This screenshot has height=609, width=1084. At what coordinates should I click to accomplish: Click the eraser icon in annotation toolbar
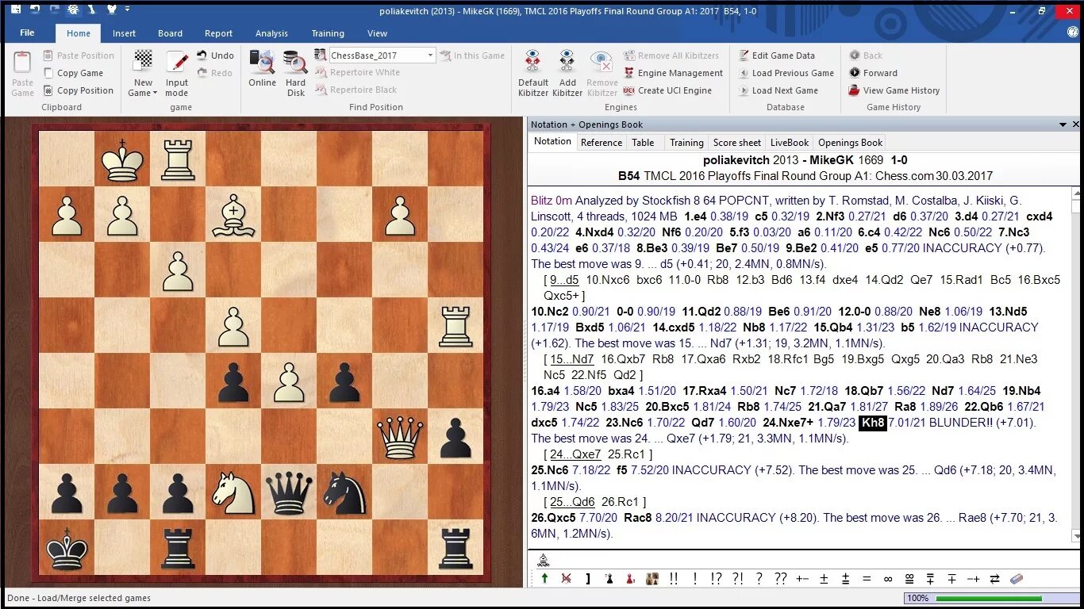coord(1017,579)
